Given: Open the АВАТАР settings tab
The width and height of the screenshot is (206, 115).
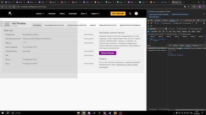Looking at the screenshot, I should point(93,25).
